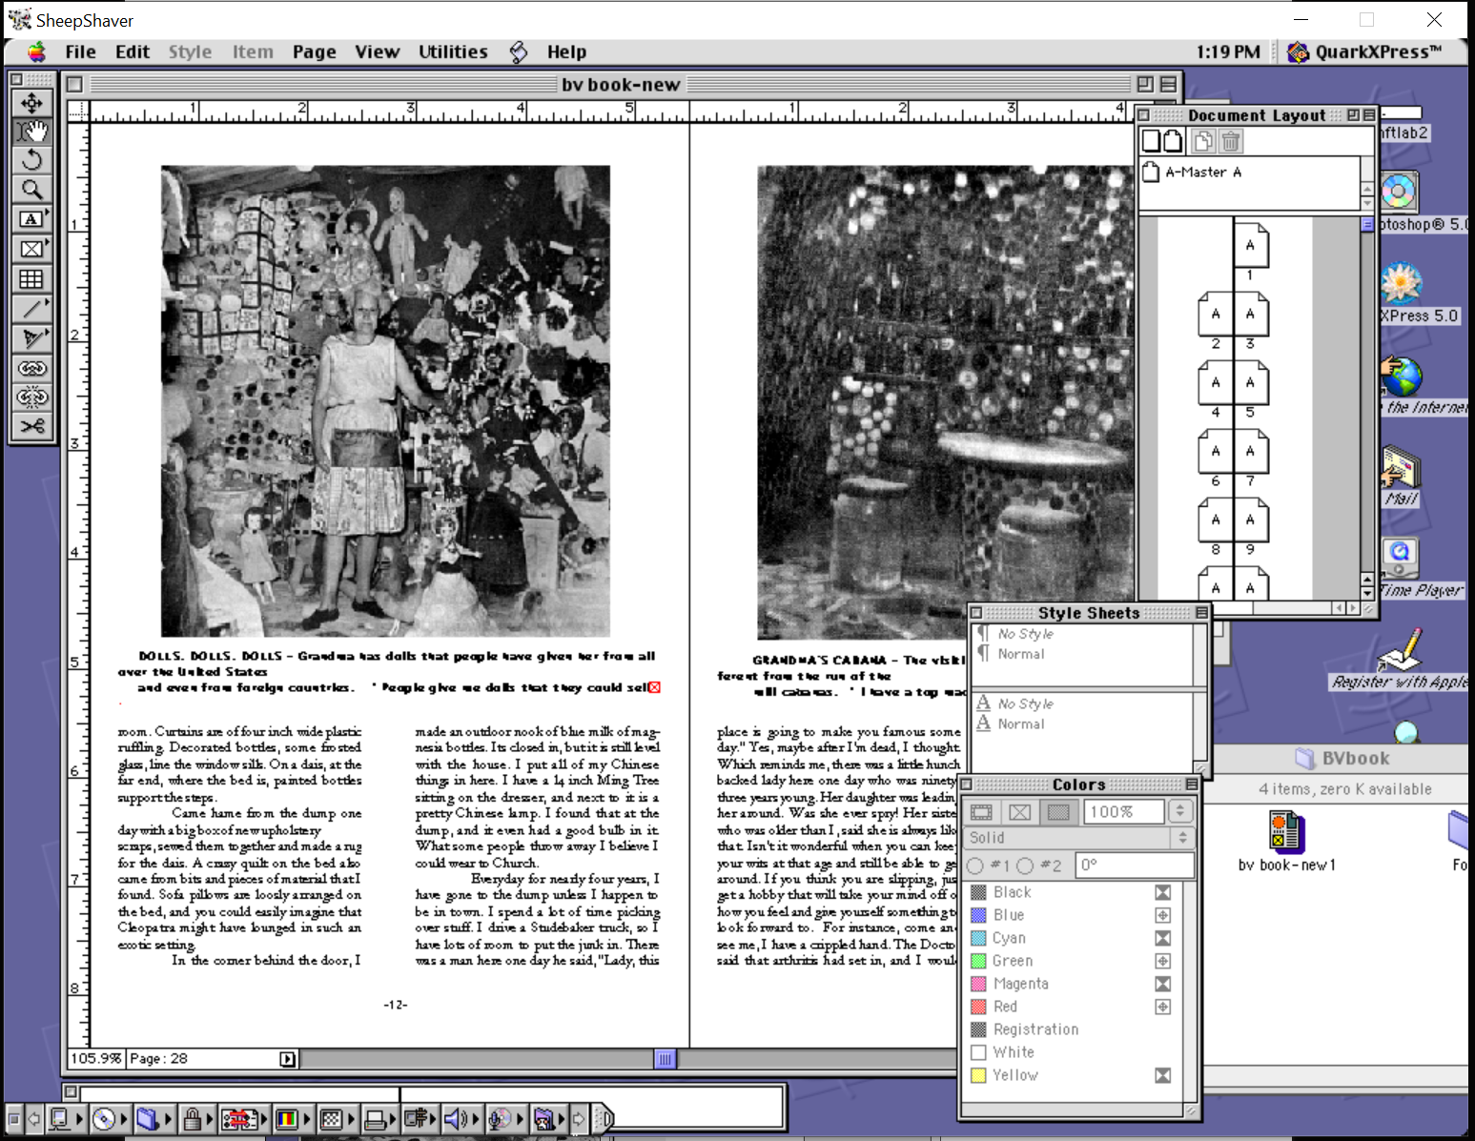Pick the Zoom magnifier tool

coord(31,190)
